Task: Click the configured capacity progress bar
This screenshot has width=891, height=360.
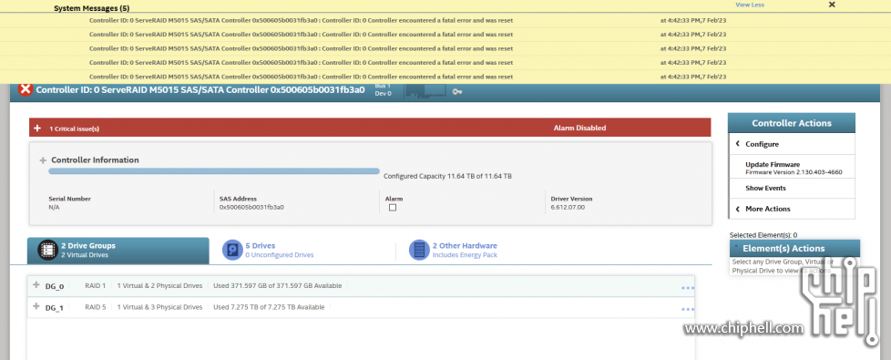Action: pos(214,170)
